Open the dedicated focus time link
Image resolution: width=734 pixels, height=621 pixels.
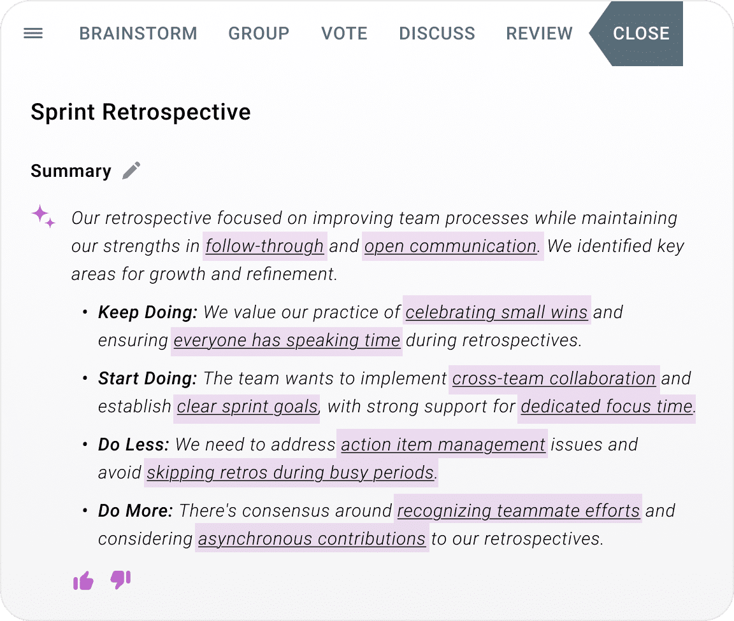(607, 407)
